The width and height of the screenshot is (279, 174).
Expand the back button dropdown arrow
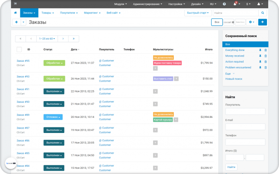(x=24, y=22)
